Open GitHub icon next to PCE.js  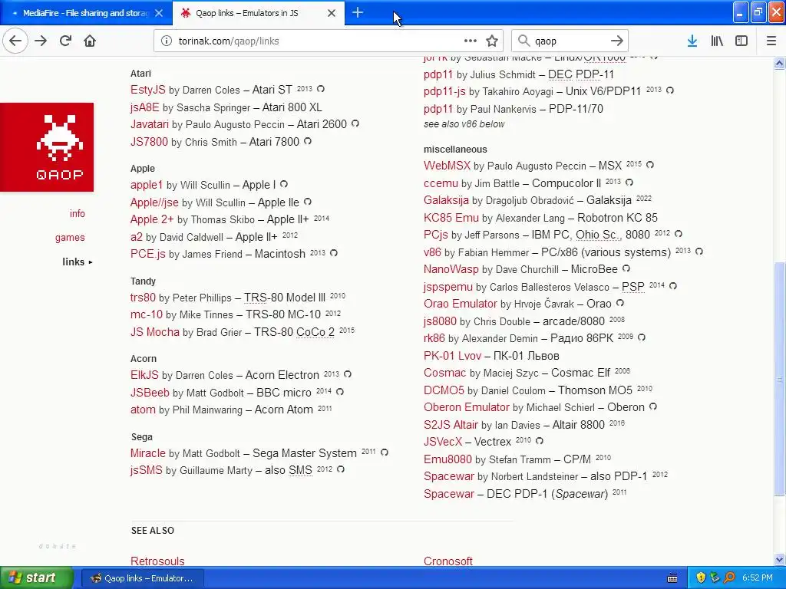(334, 253)
